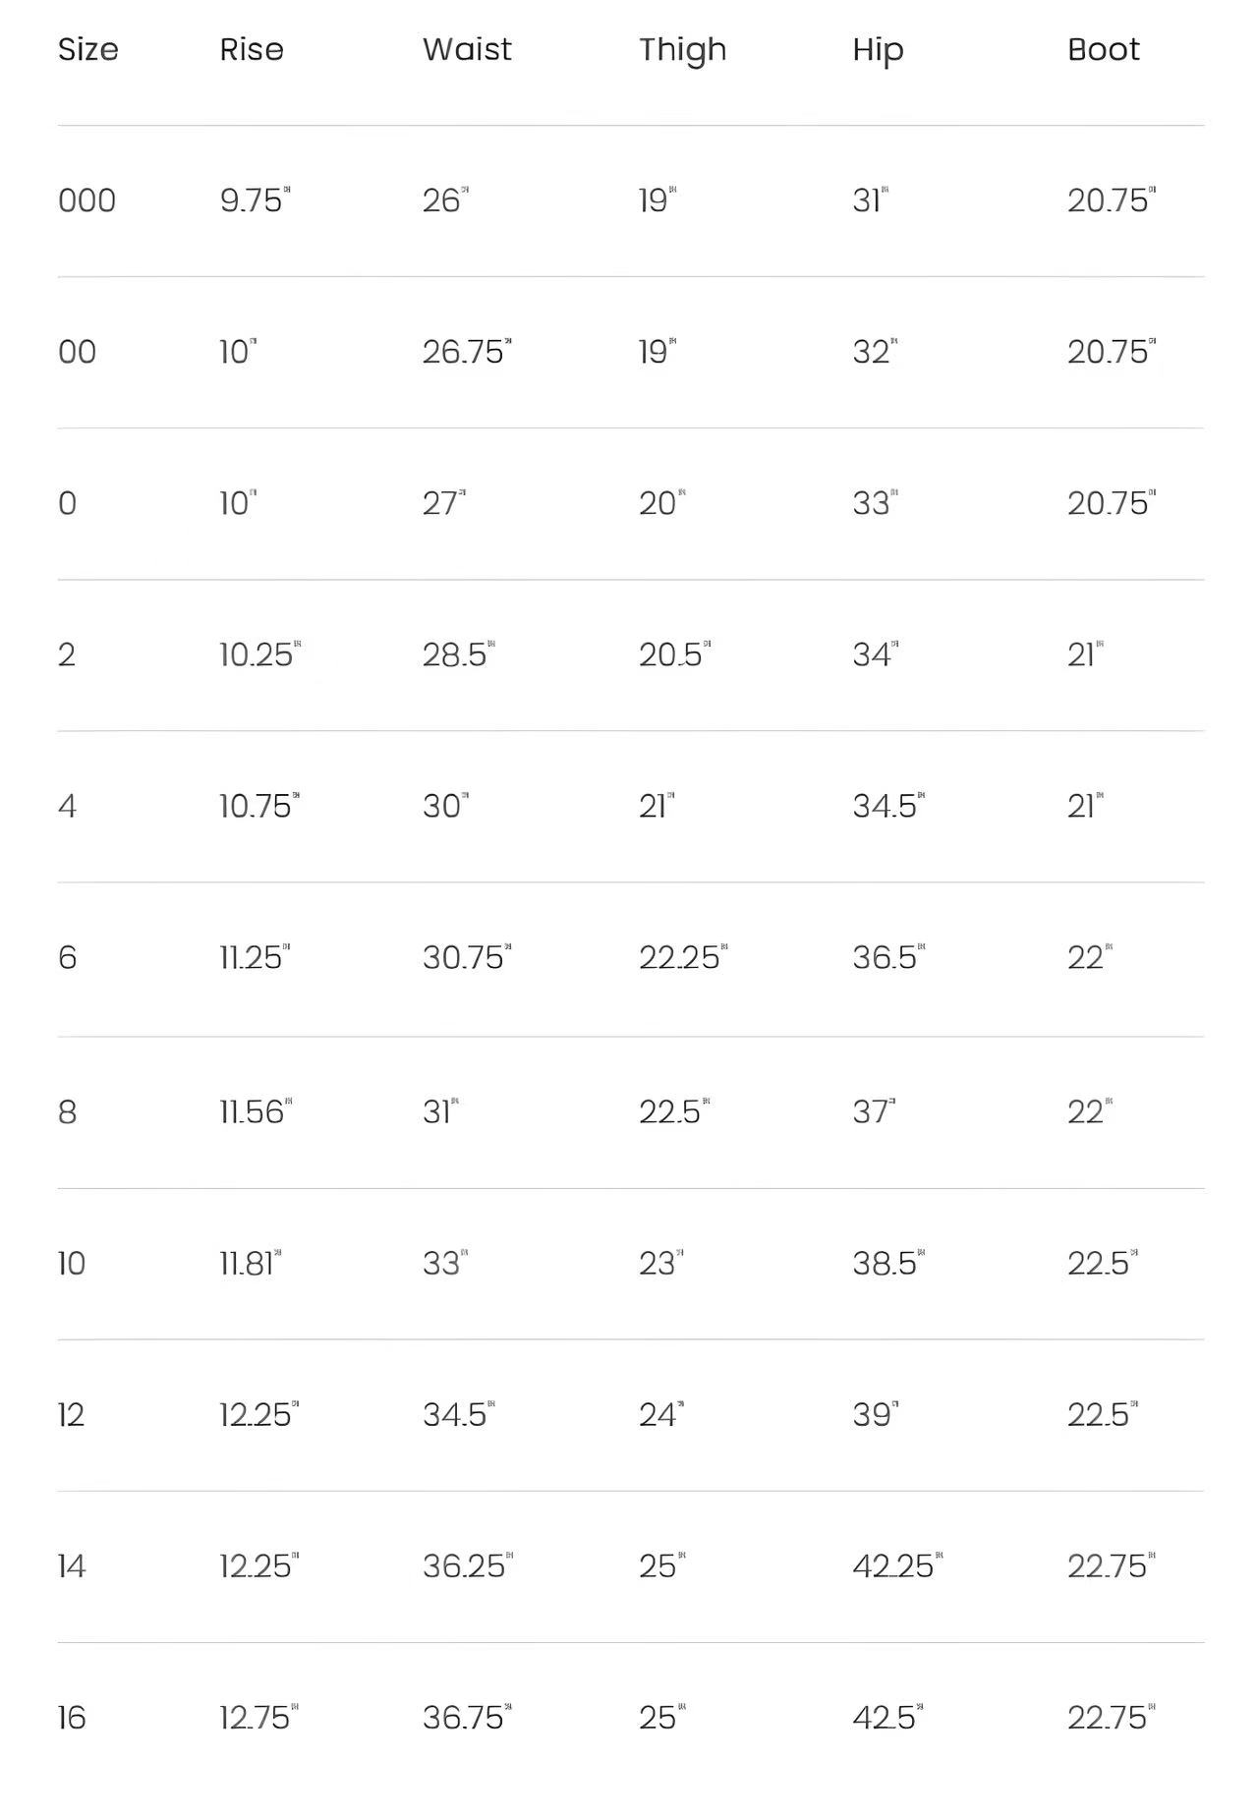Viewport: 1258px width, 1817px height.
Task: Click the 9.75 rise value
Action: point(253,200)
